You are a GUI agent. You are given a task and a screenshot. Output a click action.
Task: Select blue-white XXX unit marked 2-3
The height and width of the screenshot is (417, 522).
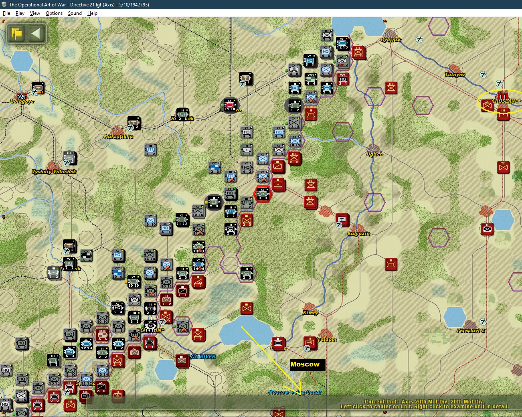click(214, 168)
